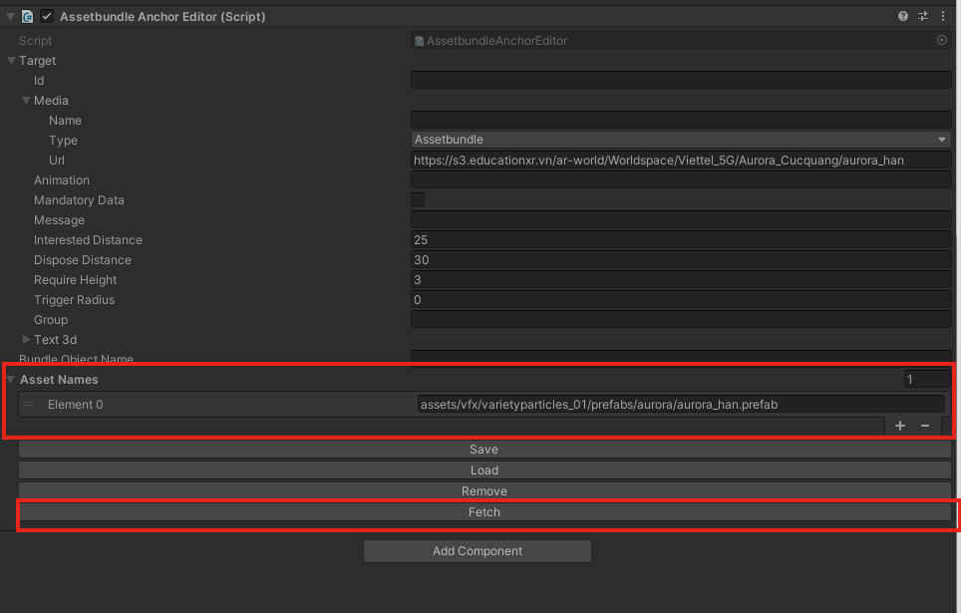Image resolution: width=961 pixels, height=613 pixels.
Task: Collapse the Target foldout
Action: coord(11,61)
